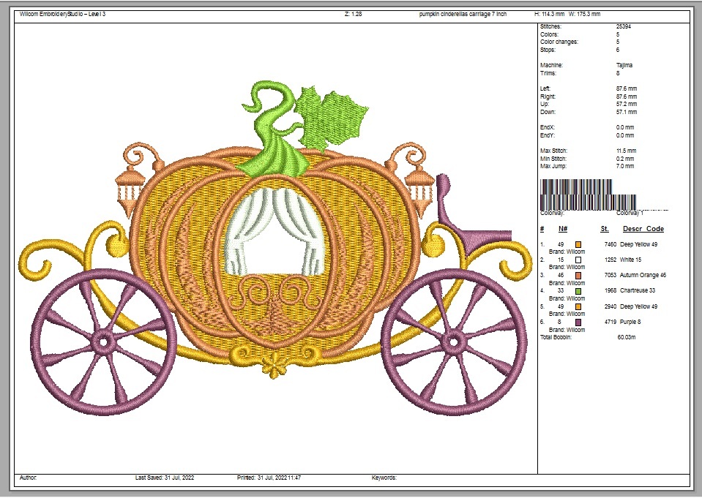Click the 'Trims:' label
702x498 pixels.
[x=548, y=73]
